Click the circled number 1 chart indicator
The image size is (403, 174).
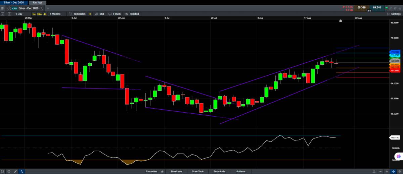(x=8, y=8)
